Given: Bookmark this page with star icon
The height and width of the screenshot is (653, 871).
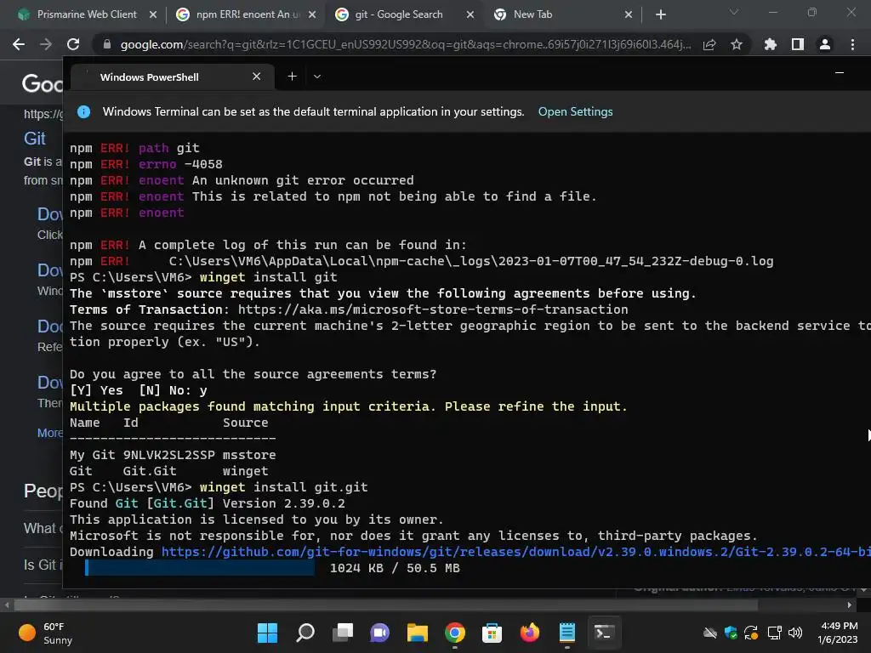Looking at the screenshot, I should (x=737, y=44).
